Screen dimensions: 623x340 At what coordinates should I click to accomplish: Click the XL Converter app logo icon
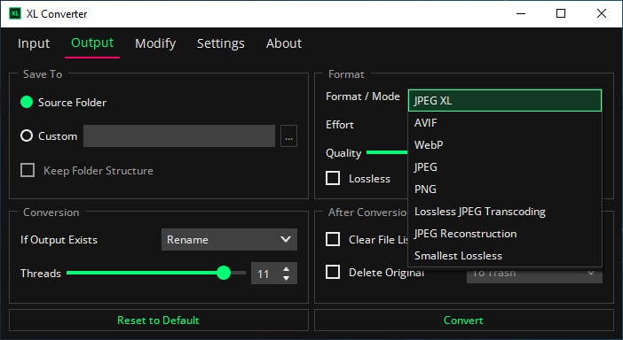pos(15,13)
